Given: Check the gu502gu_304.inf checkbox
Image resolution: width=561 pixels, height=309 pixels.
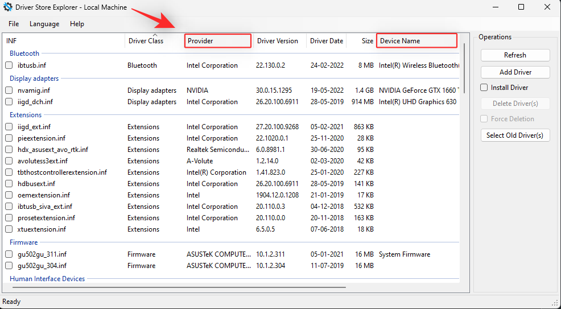Looking at the screenshot, I should (9, 266).
